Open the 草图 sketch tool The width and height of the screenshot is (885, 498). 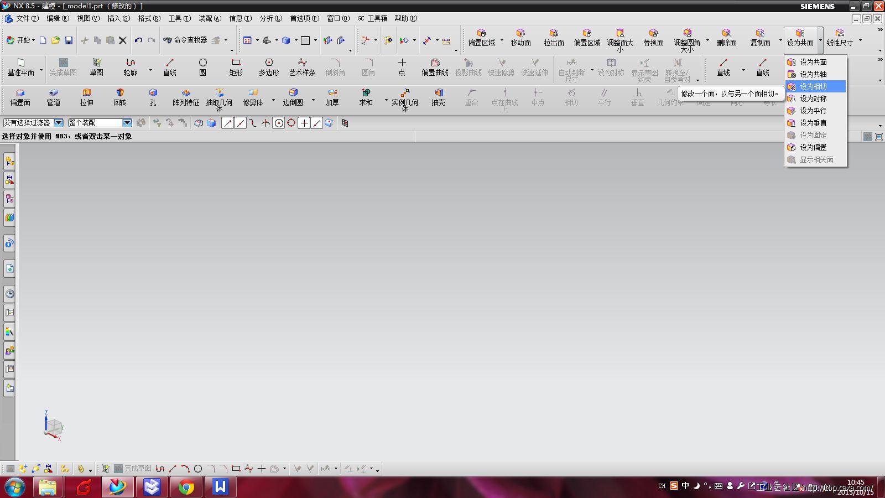pyautogui.click(x=96, y=68)
